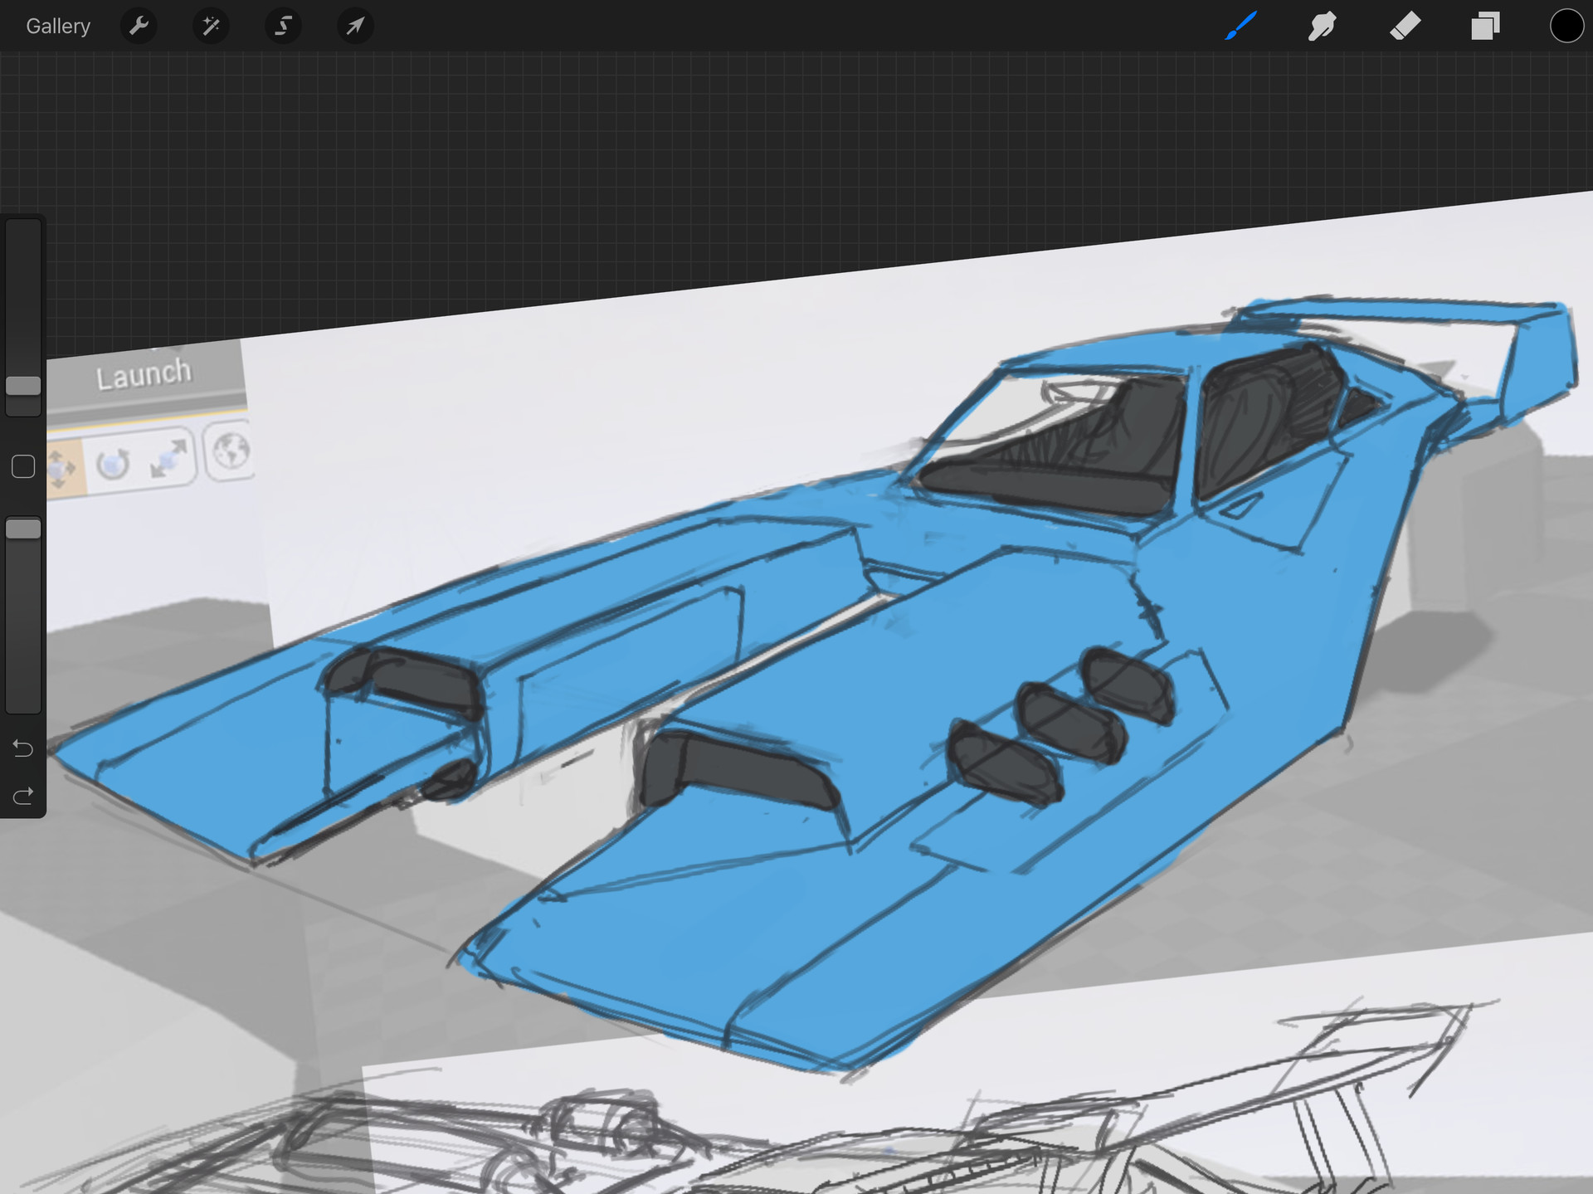The width and height of the screenshot is (1593, 1194).
Task: Click the brush size slider handle
Action: (x=23, y=386)
